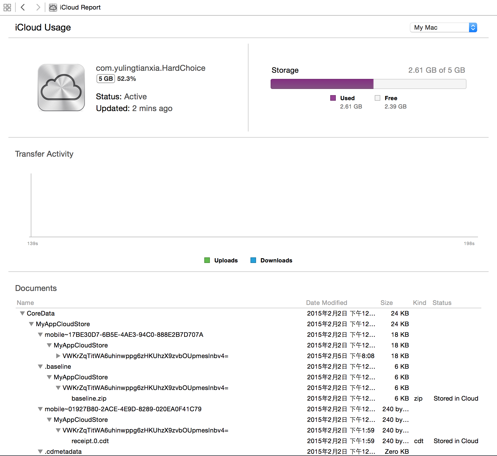497x456 pixels.
Task: Click the Status: Active text
Action: tap(121, 97)
